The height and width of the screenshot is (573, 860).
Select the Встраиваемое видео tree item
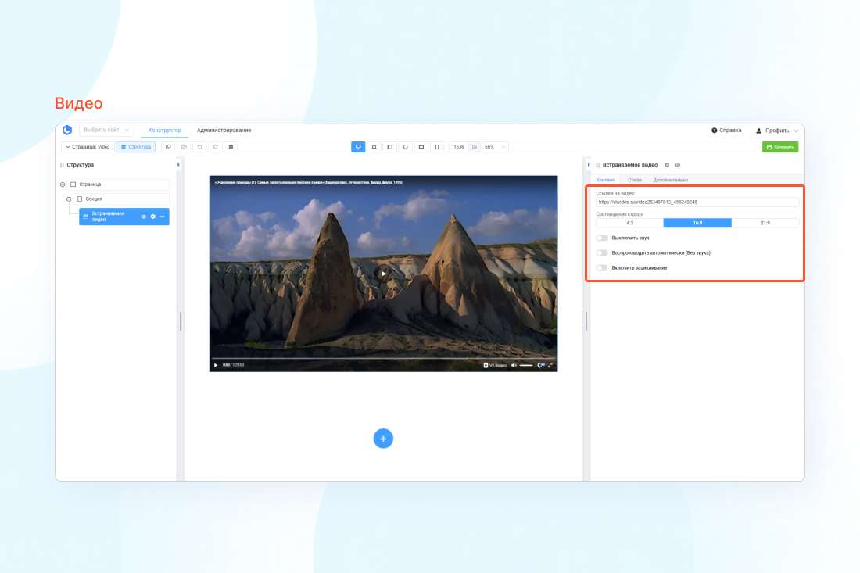pos(124,217)
